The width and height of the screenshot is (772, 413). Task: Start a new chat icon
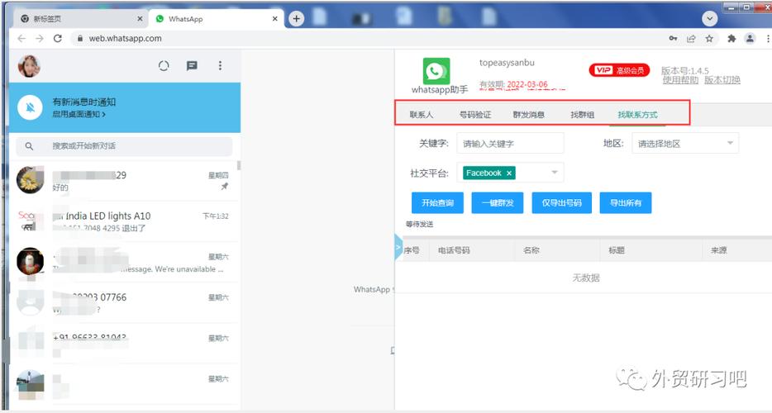tap(192, 65)
